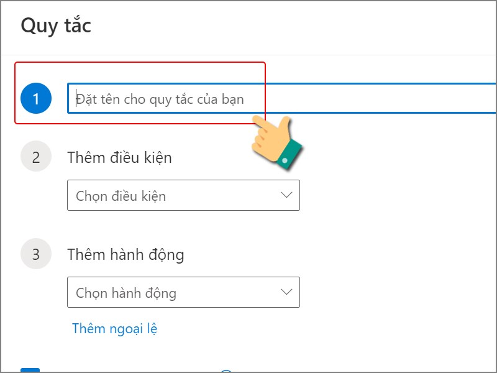Click the divider line under Quy tắc title
The width and height of the screenshot is (497, 373).
pyautogui.click(x=248, y=55)
